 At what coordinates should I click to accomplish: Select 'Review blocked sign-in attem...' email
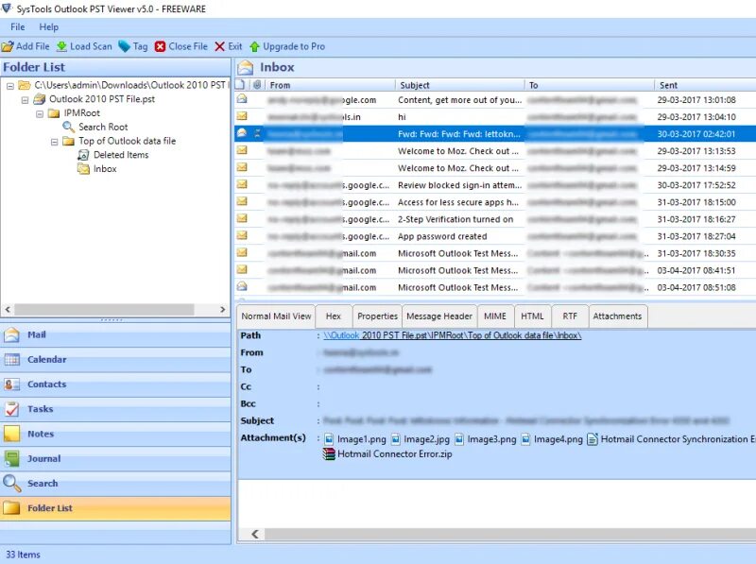click(495, 185)
